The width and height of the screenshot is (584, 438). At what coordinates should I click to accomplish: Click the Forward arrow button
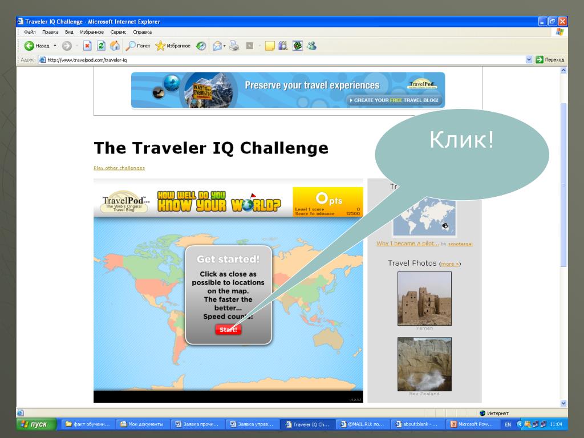[67, 46]
